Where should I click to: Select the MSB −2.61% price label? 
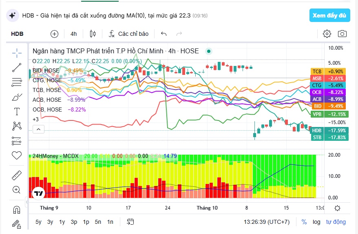click(328, 79)
